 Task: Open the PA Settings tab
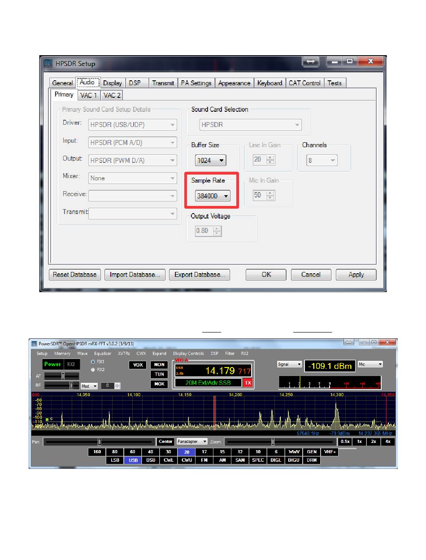(196, 83)
